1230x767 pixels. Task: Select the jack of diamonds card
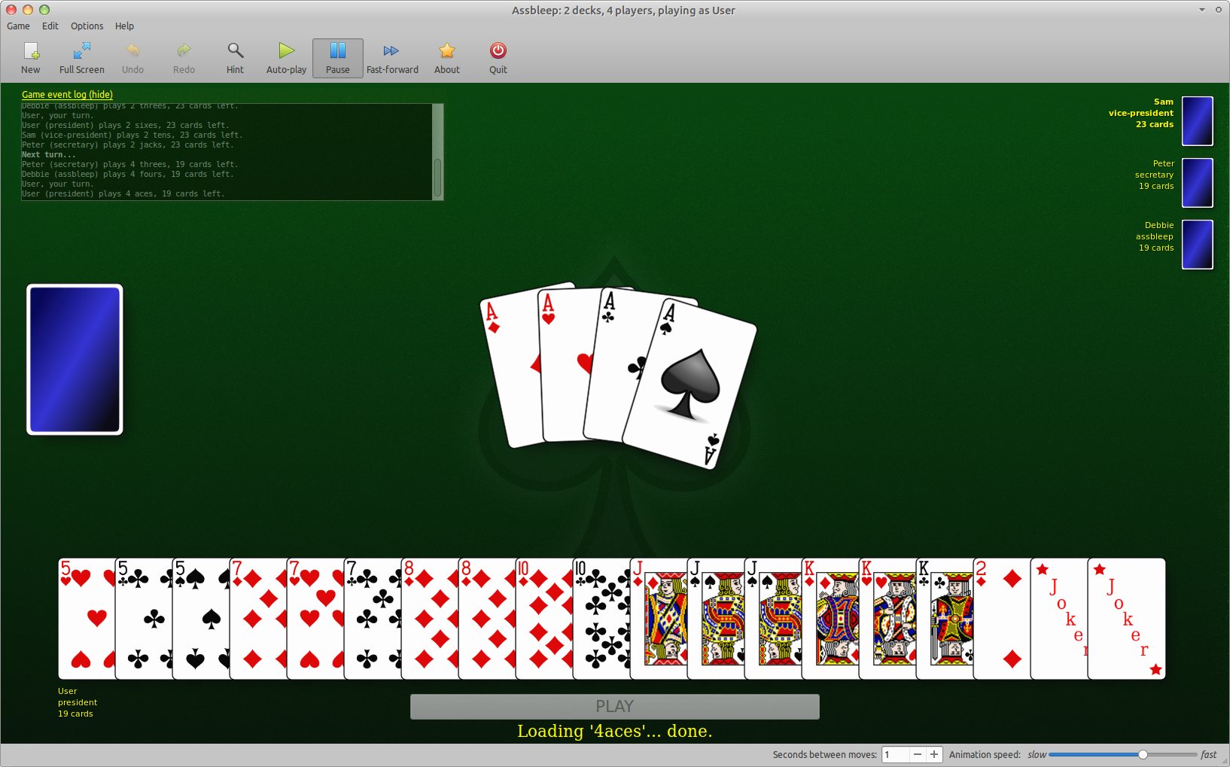(x=659, y=619)
